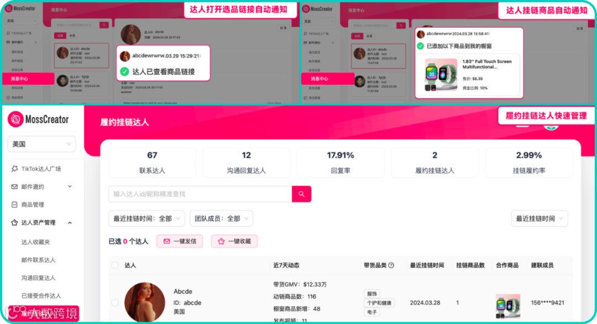597x324 pixels.
Task: Tick the checkbox for the Abcde row
Action: coord(115,302)
